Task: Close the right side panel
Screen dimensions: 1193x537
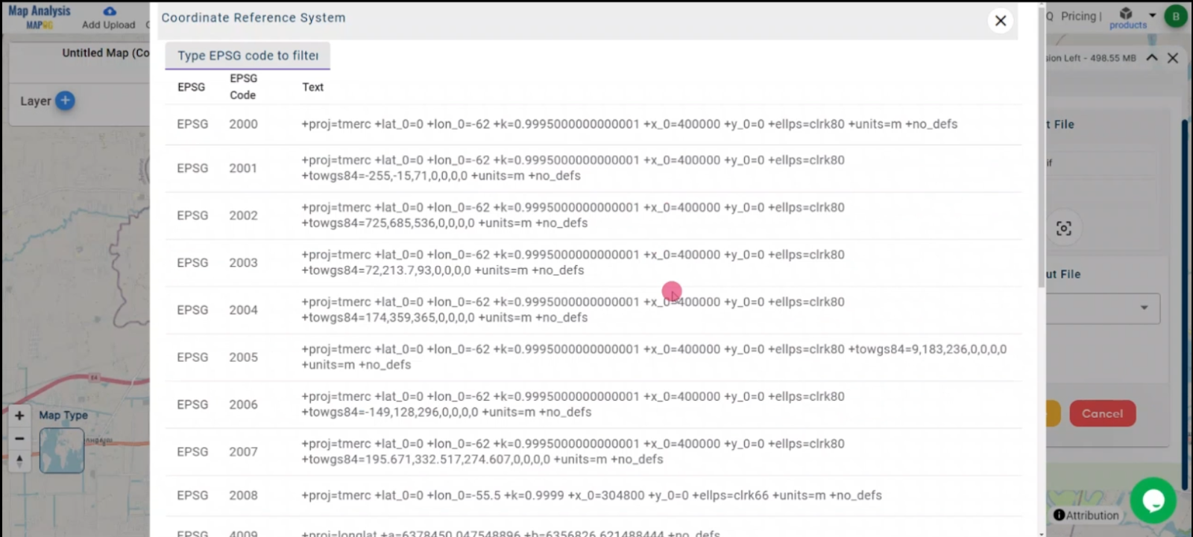Action: tap(1173, 57)
